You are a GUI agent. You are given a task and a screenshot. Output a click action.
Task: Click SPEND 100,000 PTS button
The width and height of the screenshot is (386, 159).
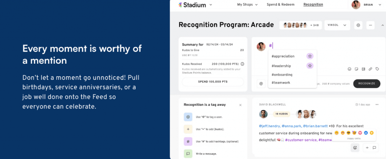pos(213,82)
